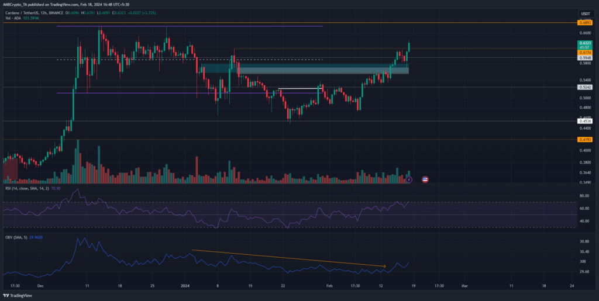Click the current price label 0.6323
This screenshot has width=599, height=301.
coord(584,43)
